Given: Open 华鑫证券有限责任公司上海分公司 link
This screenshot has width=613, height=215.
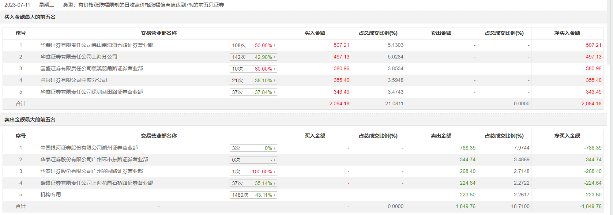Looking at the screenshot, I should tap(79, 57).
